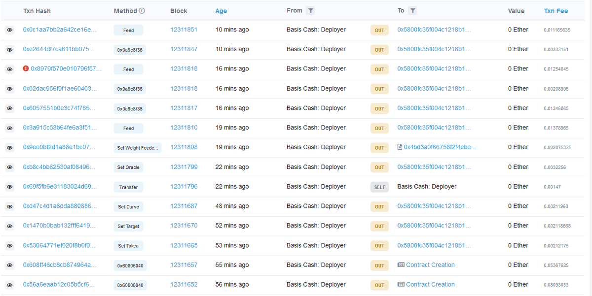The height and width of the screenshot is (296, 592).
Task: Click 0x60806040 method badge in block 12311652 row
Action: [130, 285]
